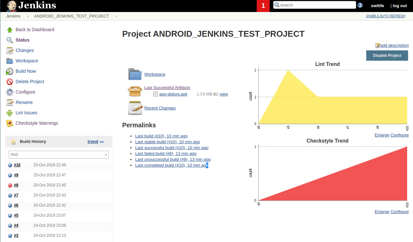Open the owllife user profile link

(x=377, y=6)
